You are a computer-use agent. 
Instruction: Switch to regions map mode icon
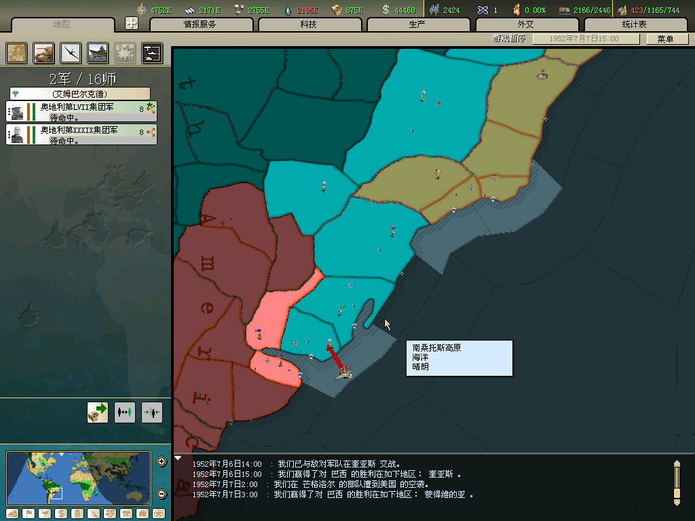pos(110,514)
